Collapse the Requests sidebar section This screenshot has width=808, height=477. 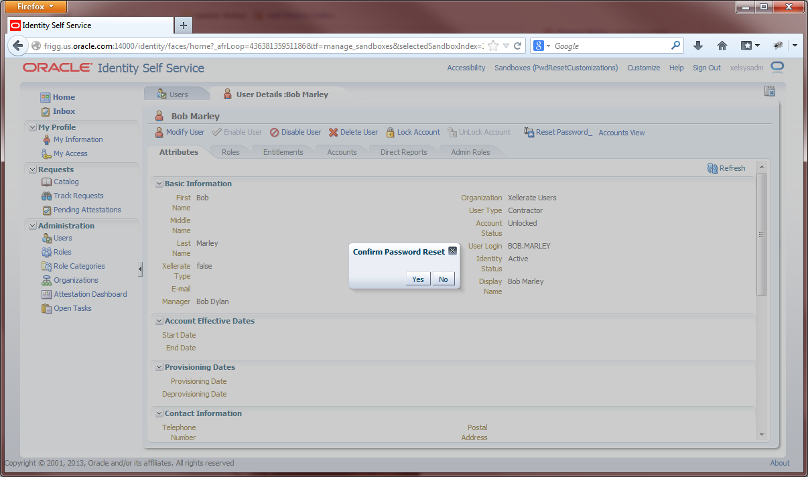pos(31,169)
